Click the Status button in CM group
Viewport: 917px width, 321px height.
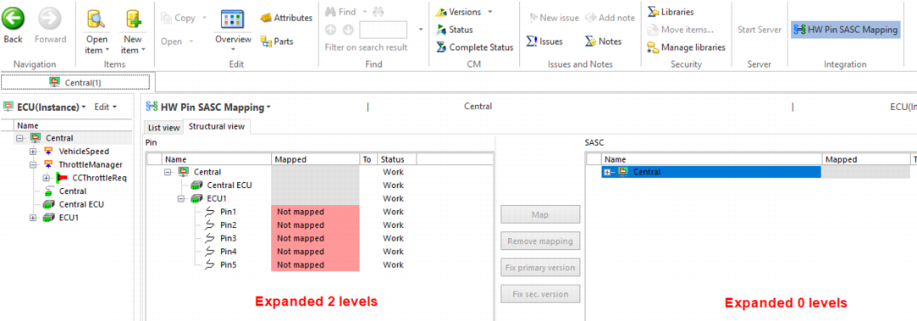click(455, 30)
